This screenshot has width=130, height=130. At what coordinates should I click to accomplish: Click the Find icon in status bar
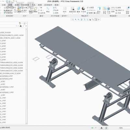point(101,128)
